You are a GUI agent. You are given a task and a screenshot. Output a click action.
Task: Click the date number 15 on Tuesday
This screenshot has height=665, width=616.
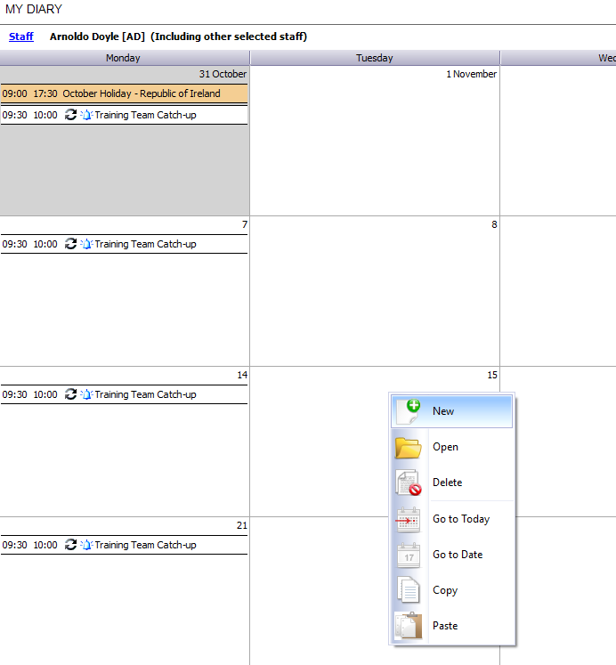coord(492,376)
